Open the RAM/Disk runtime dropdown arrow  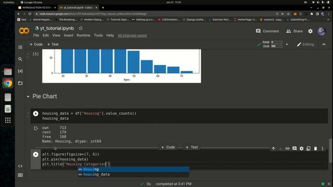[287, 44]
